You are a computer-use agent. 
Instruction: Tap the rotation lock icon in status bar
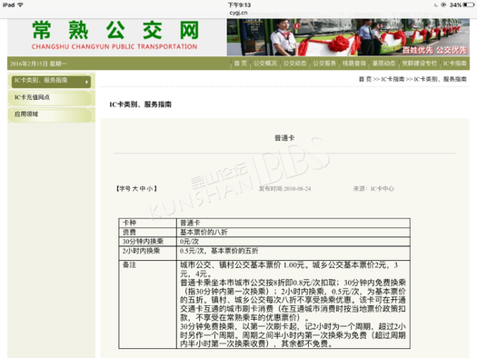coord(443,5)
